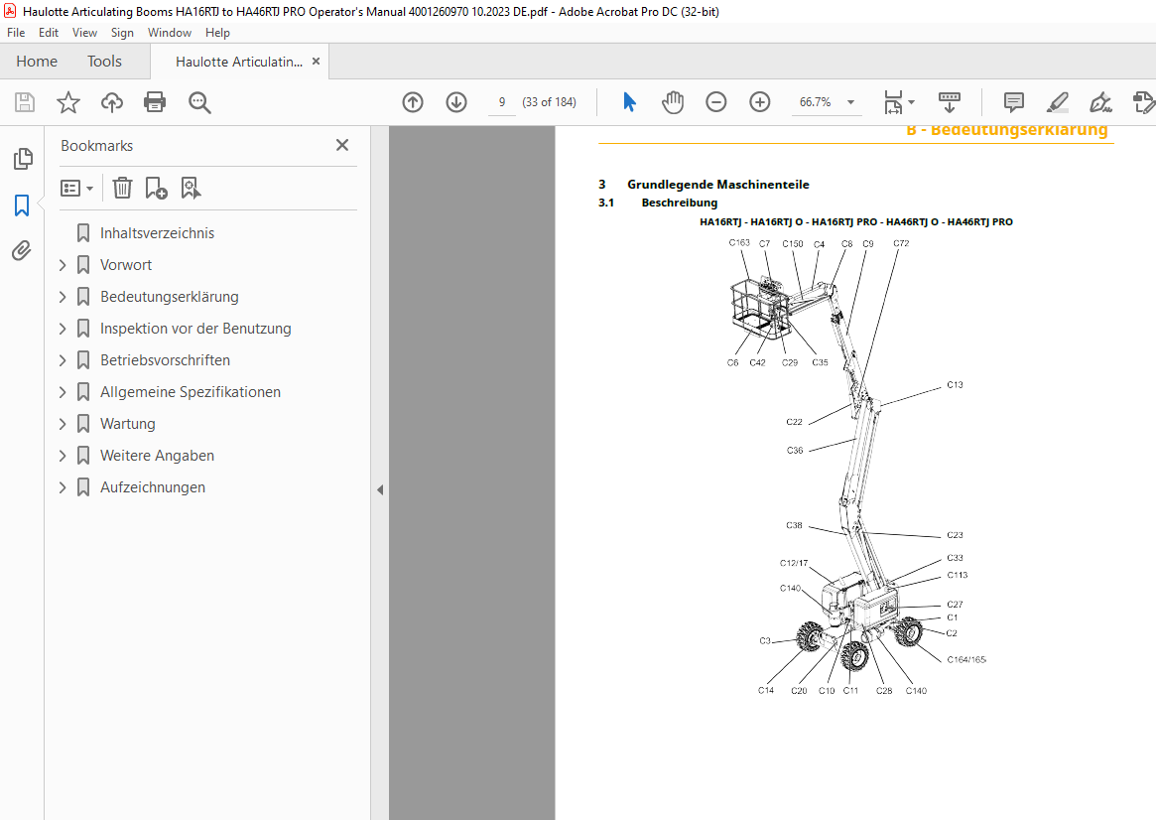This screenshot has width=1156, height=820.
Task: Zoom in with plus button
Action: pos(759,102)
